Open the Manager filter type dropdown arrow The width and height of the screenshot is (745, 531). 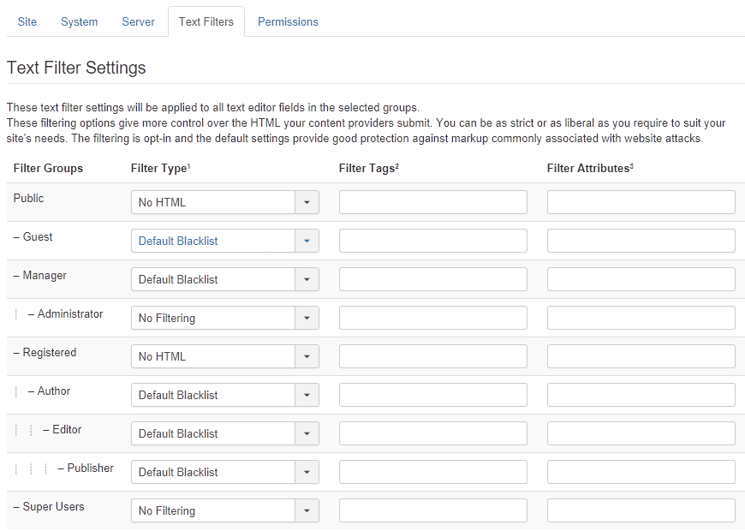point(307,279)
